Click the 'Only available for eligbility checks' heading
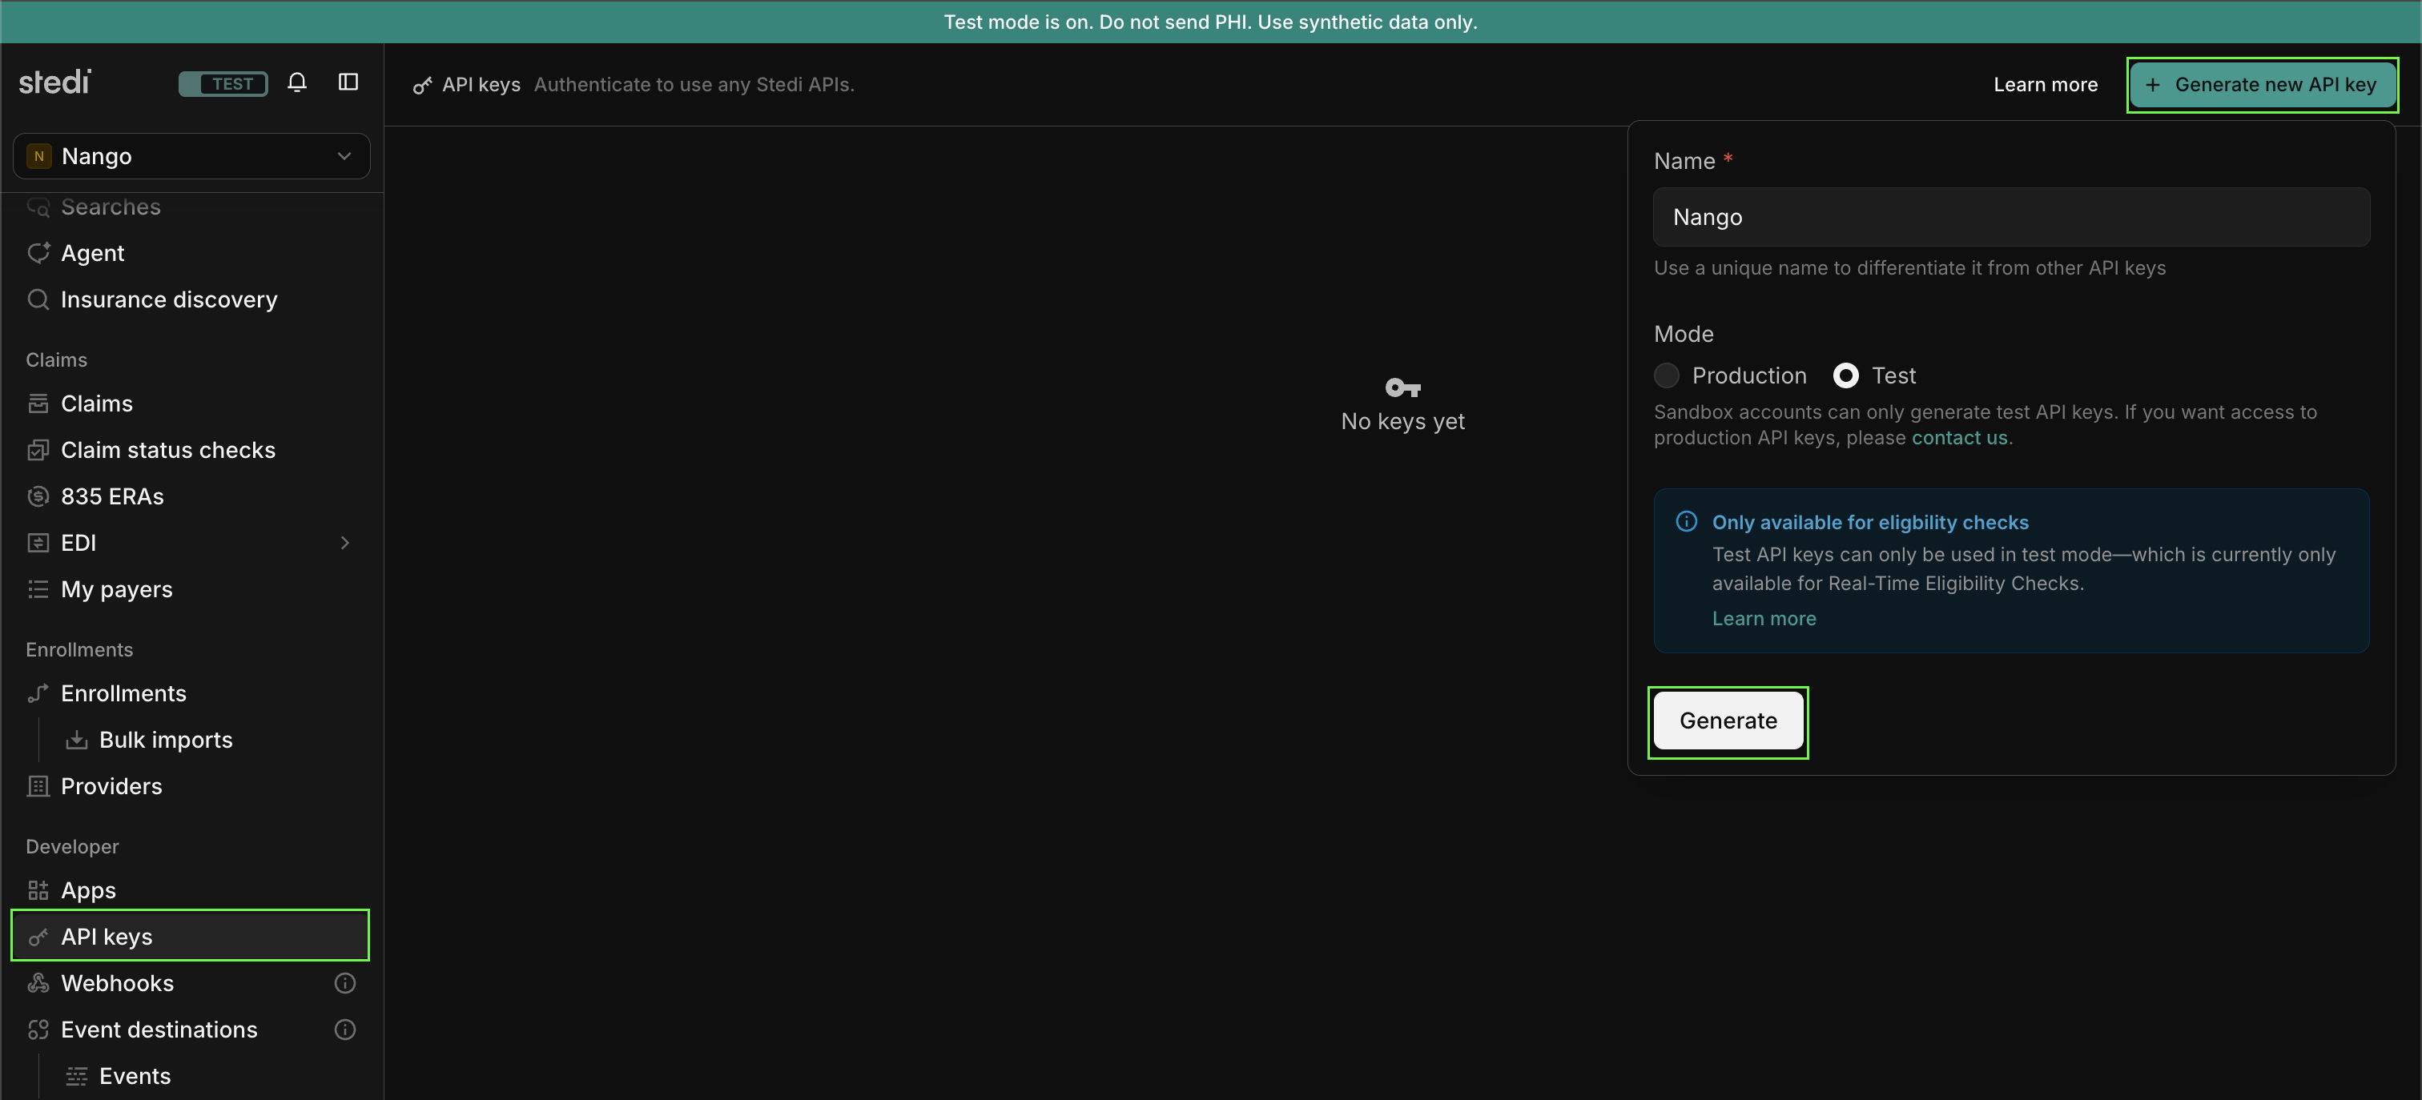Viewport: 2422px width, 1100px height. tap(1870, 523)
